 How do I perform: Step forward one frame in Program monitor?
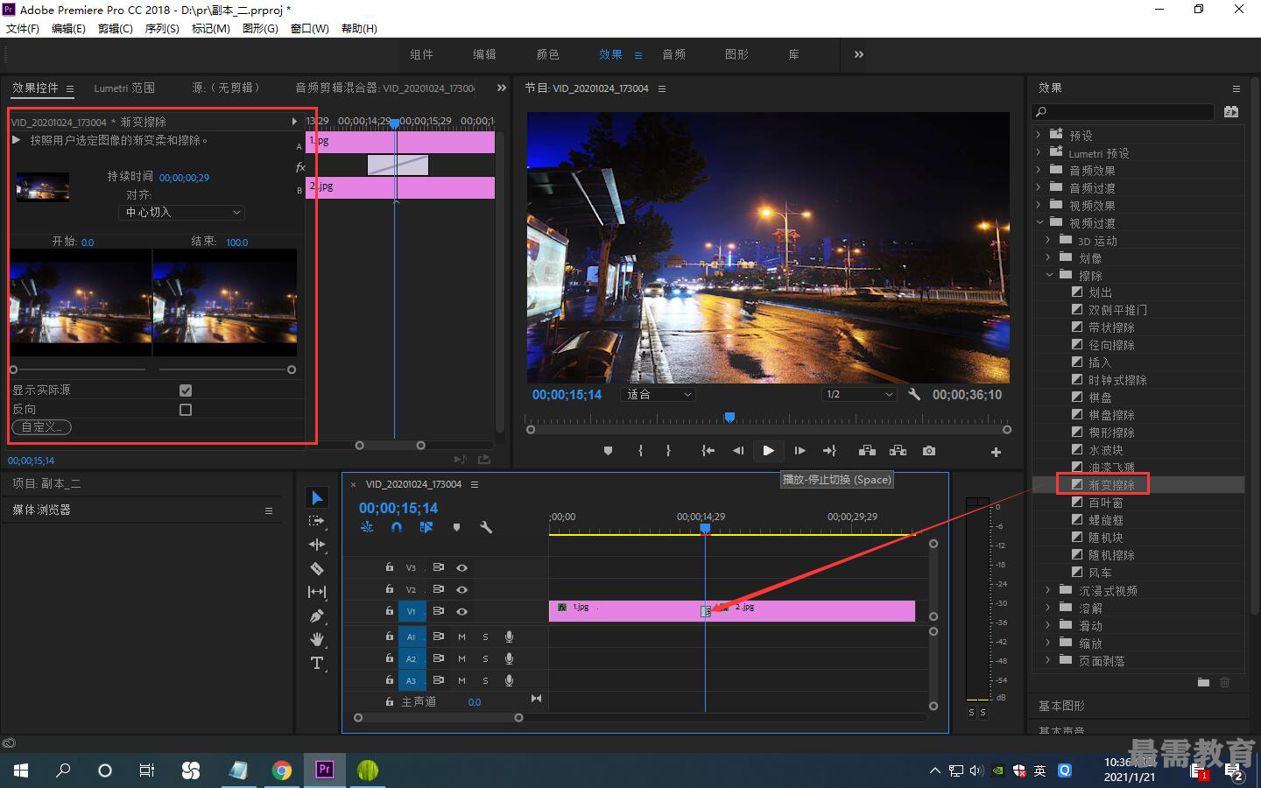pyautogui.click(x=800, y=451)
